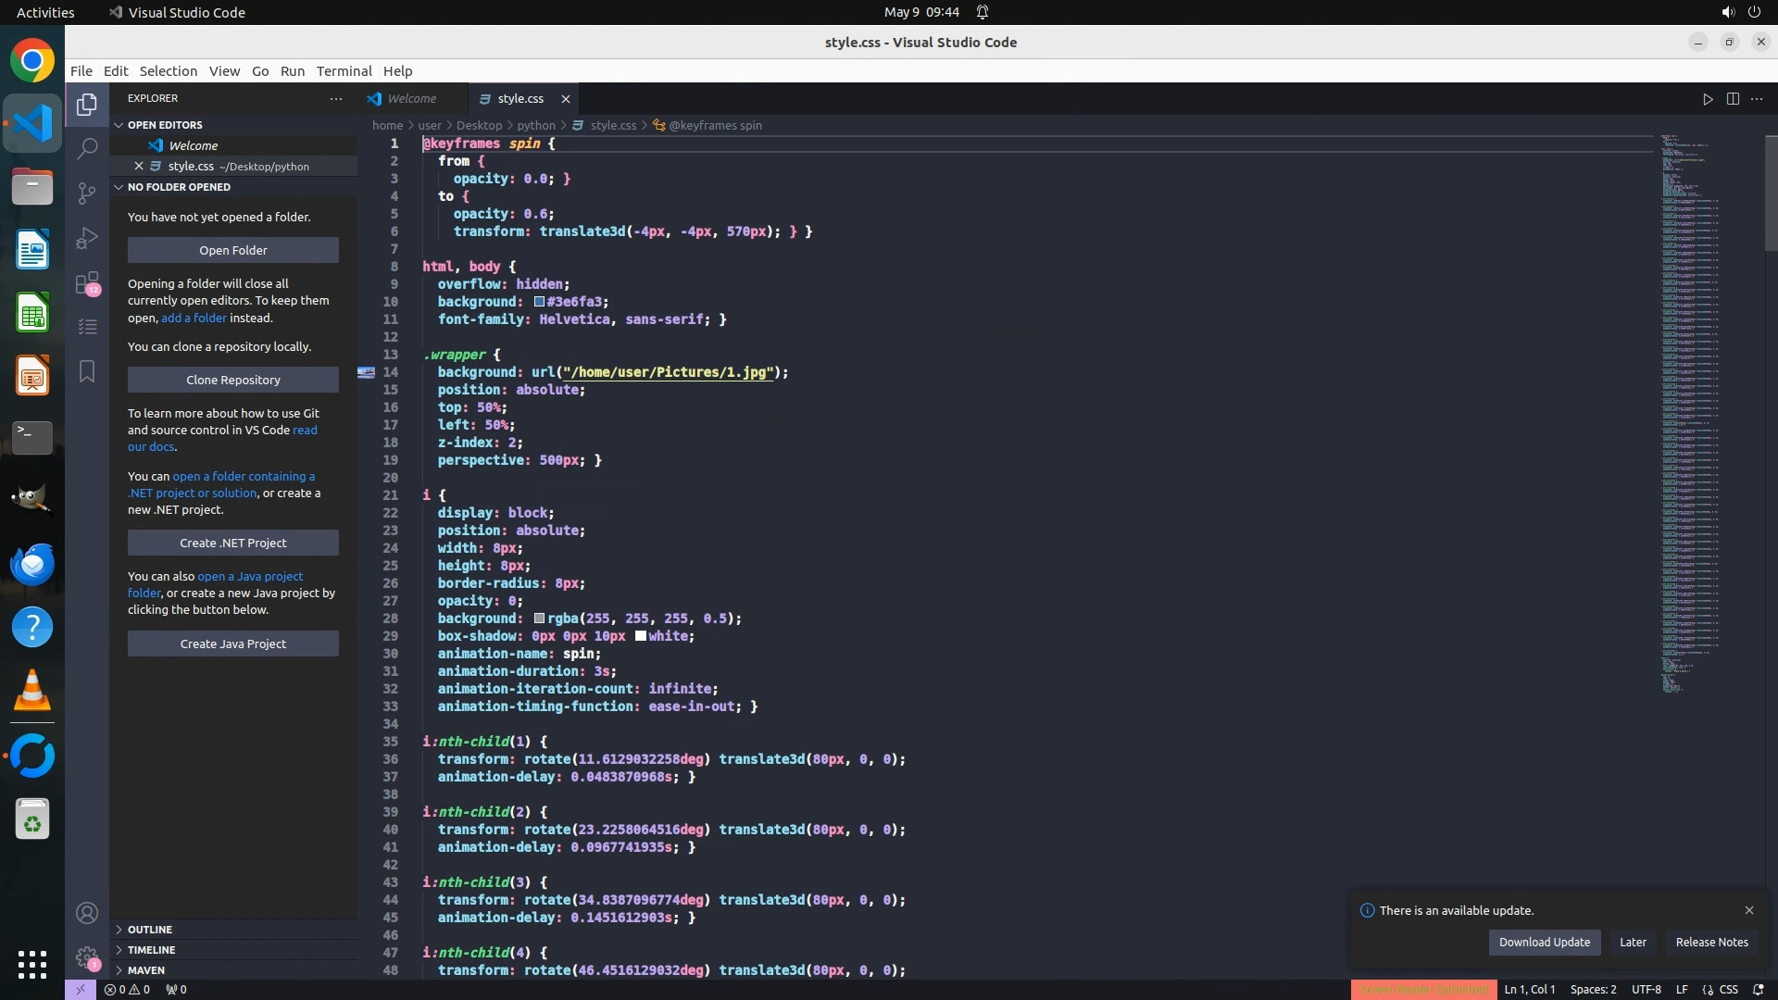Image resolution: width=1778 pixels, height=1000 pixels.
Task: Click the Run play icon in editor toolbar
Action: click(1708, 99)
